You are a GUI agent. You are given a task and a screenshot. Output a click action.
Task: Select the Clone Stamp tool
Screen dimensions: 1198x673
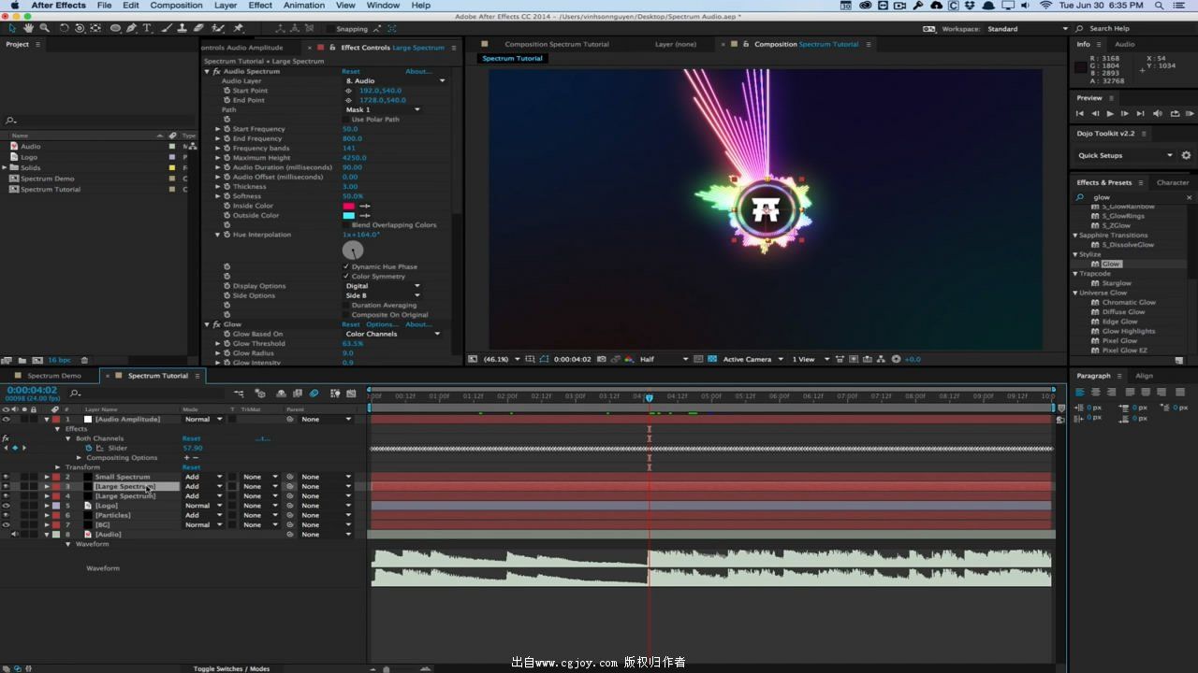click(x=183, y=28)
